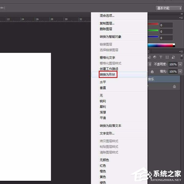Screen dimensions: 184x184
Task: Open the color panel flyout menu icon
Action: (x=181, y=18)
